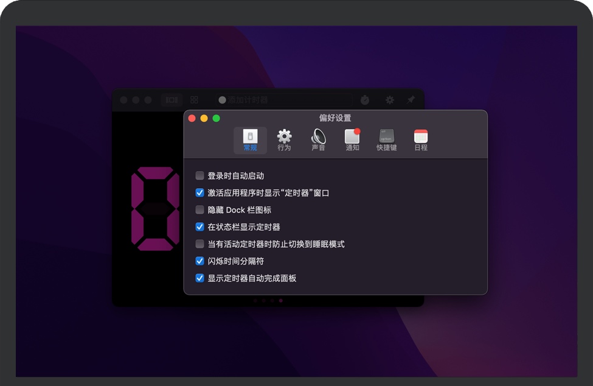
Task: Click green zoom button of 偏好设置 window
Action: click(217, 119)
